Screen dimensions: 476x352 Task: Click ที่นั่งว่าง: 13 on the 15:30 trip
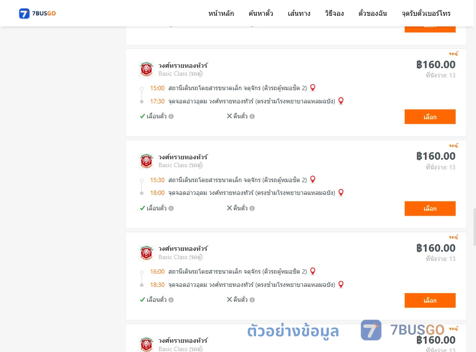[440, 167]
